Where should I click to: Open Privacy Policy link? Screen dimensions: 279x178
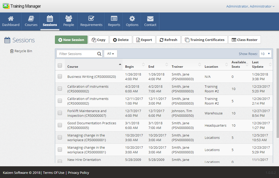78,173
